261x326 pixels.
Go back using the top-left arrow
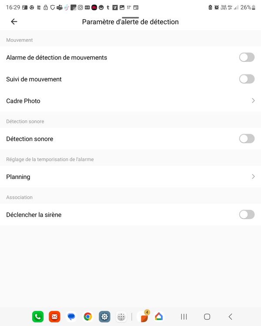[14, 21]
